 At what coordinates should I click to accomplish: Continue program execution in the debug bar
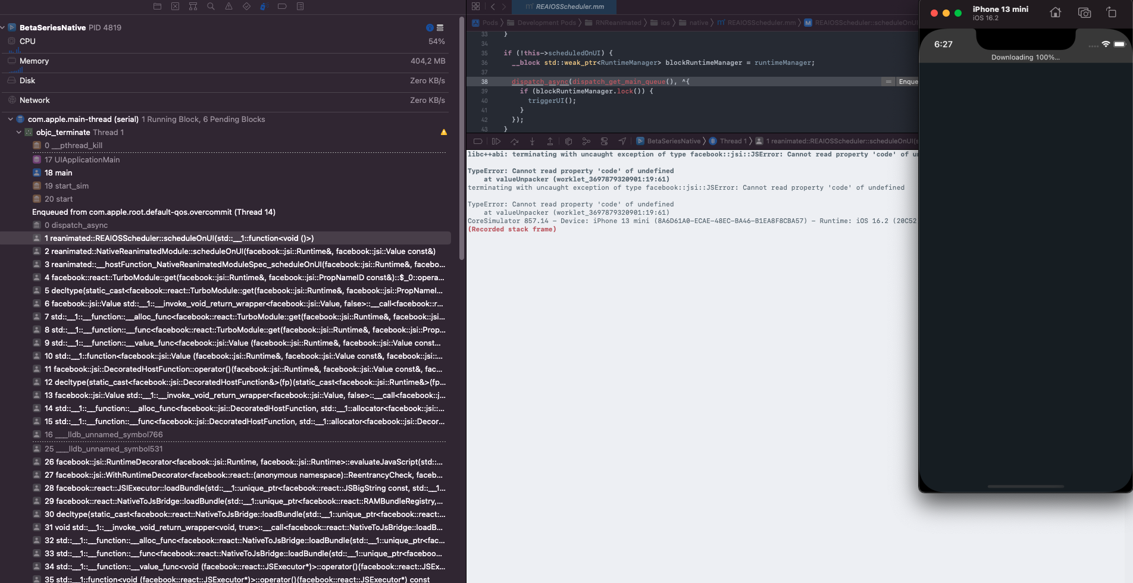pos(496,141)
